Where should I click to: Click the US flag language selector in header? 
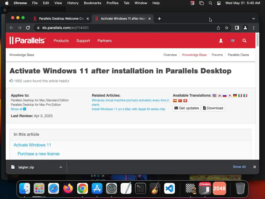click(x=233, y=41)
